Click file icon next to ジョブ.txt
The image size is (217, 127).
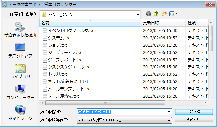point(45,45)
